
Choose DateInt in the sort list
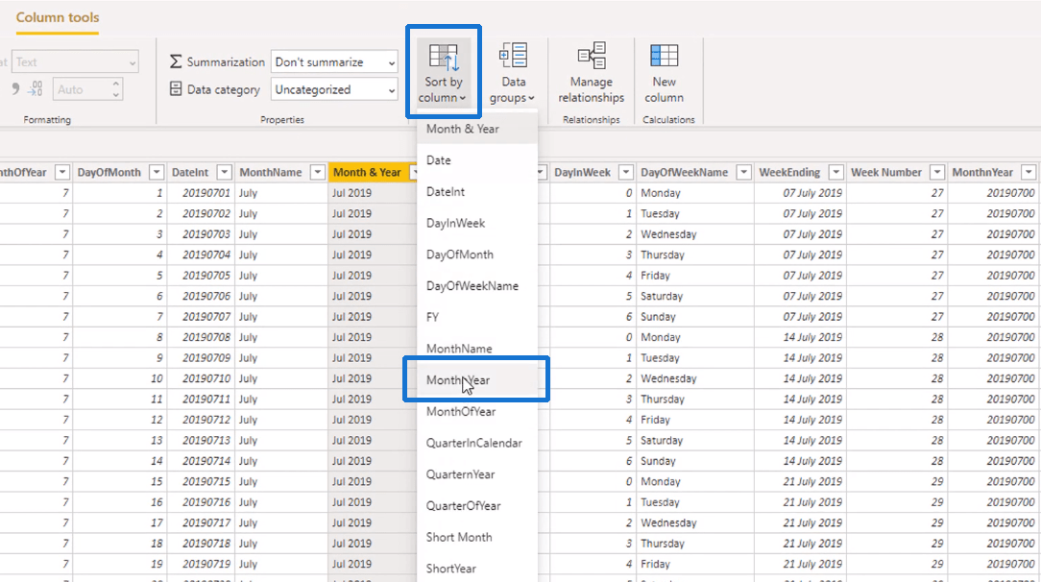476,192
